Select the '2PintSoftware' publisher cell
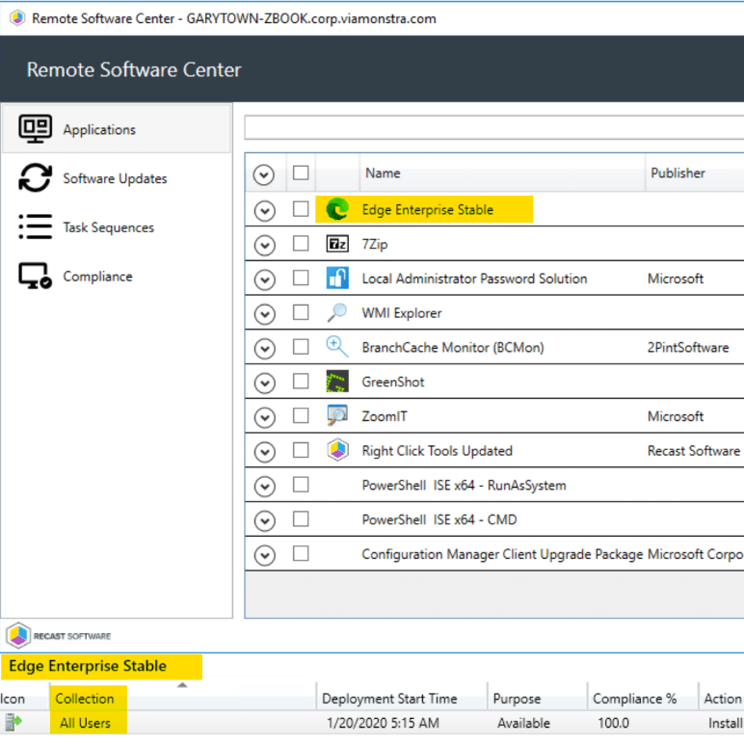Image resolution: width=744 pixels, height=744 pixels. click(688, 347)
